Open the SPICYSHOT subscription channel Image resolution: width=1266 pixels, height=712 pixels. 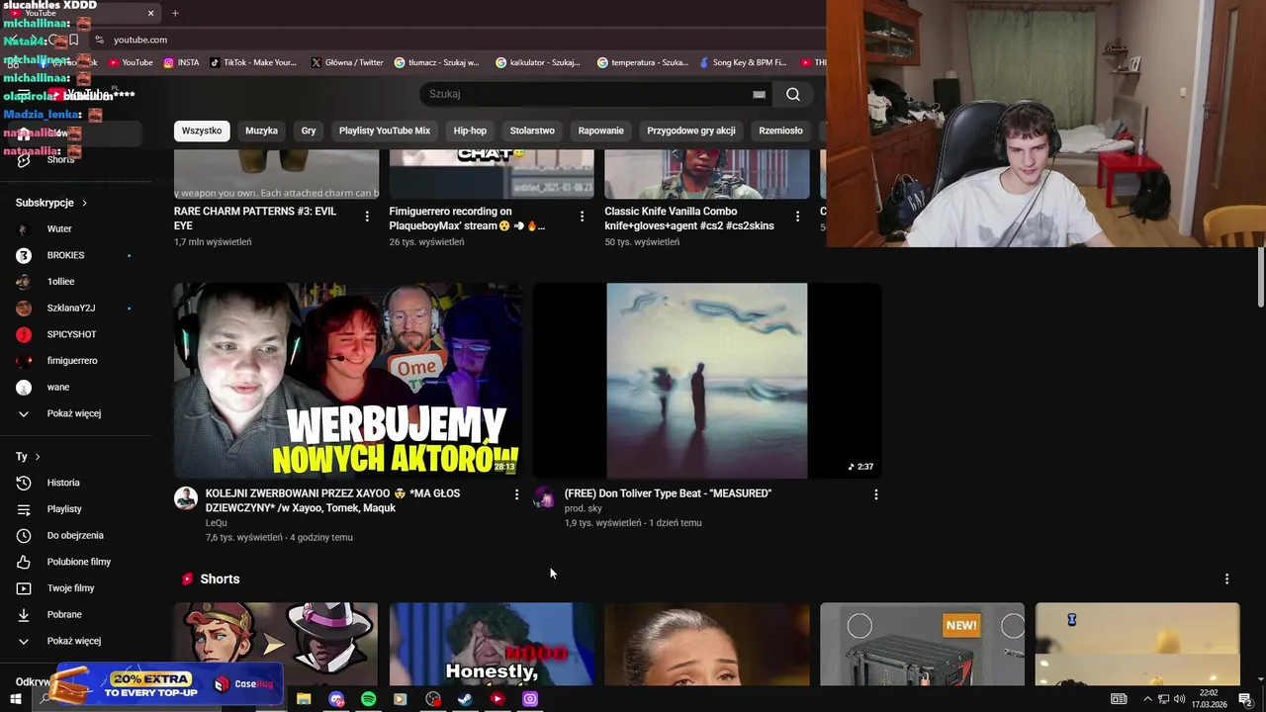(x=71, y=334)
